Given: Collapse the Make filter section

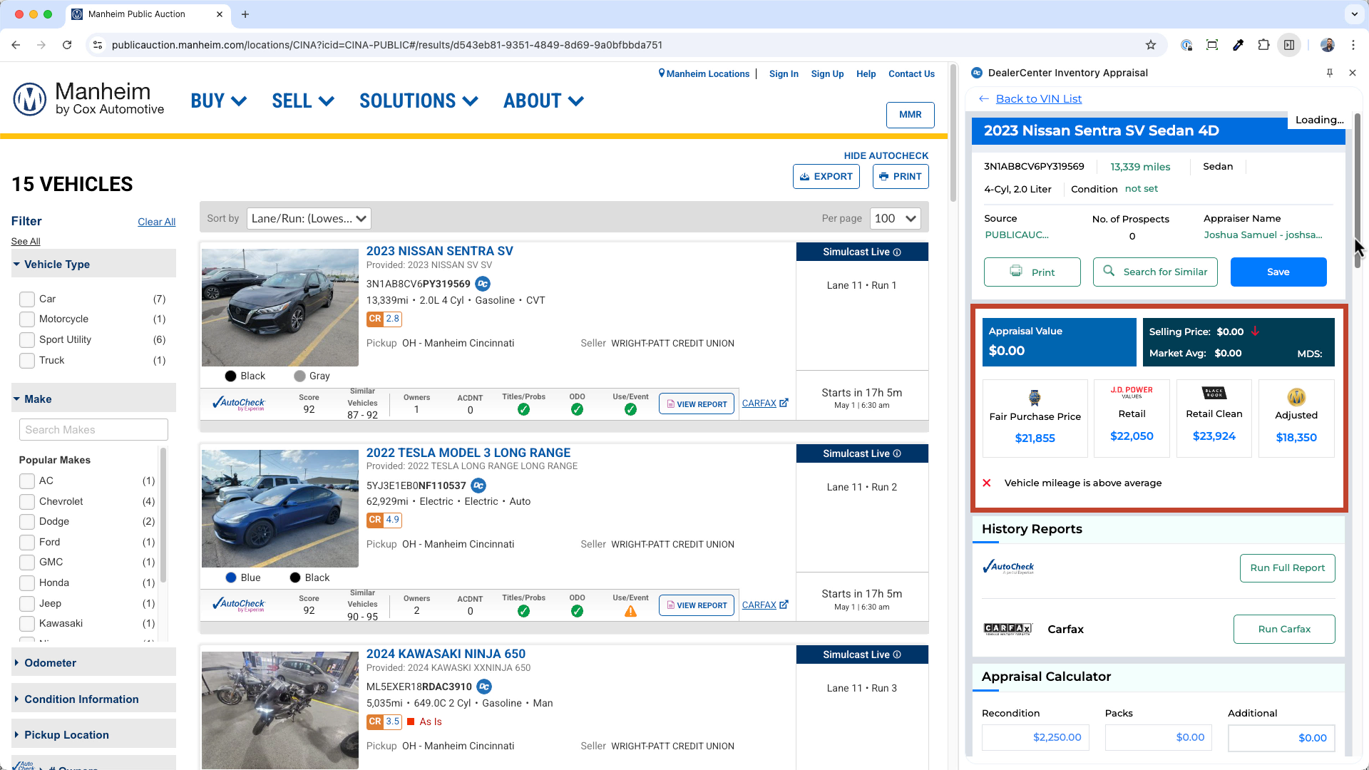Looking at the screenshot, I should click(x=93, y=399).
